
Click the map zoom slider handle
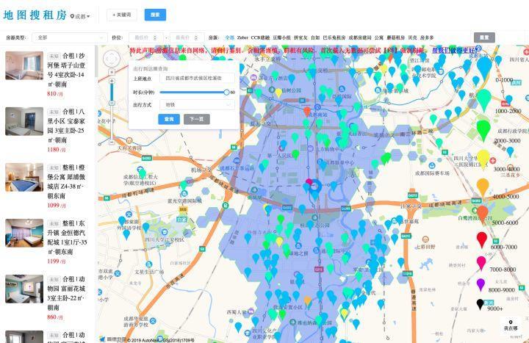point(112,103)
